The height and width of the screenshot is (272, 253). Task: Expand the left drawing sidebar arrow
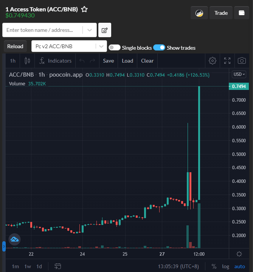[4, 246]
